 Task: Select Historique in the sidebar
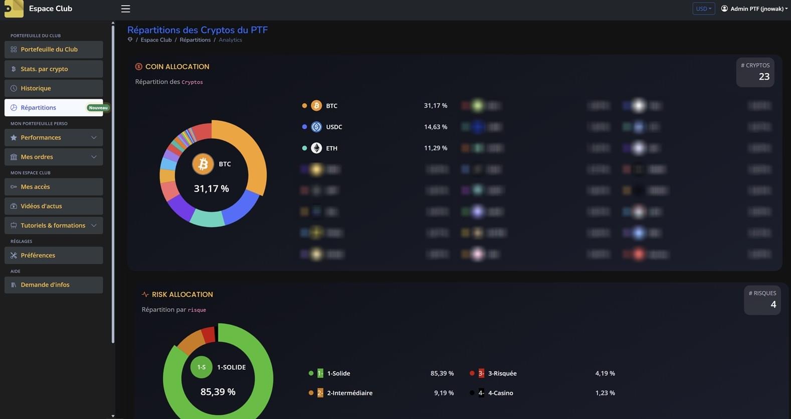pos(54,88)
